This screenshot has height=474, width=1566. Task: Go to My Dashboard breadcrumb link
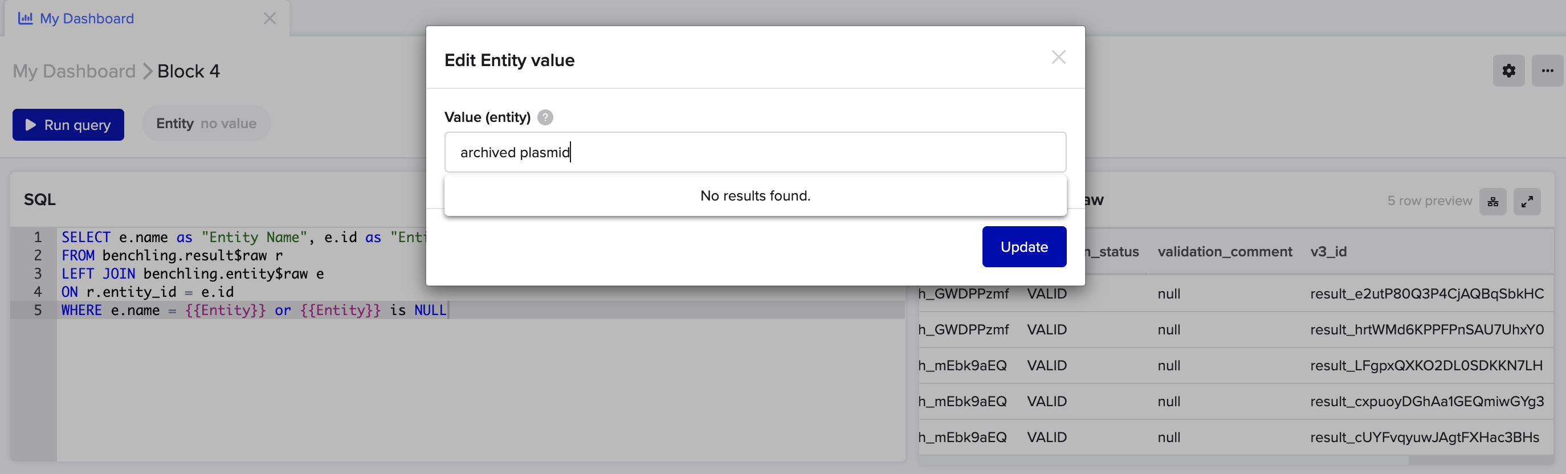(x=74, y=71)
